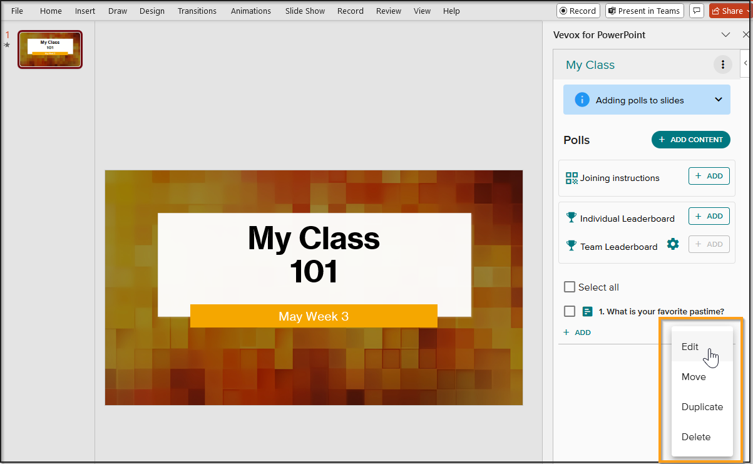Click the animation star under slide number
Screen dimensions: 753x464
coord(8,45)
